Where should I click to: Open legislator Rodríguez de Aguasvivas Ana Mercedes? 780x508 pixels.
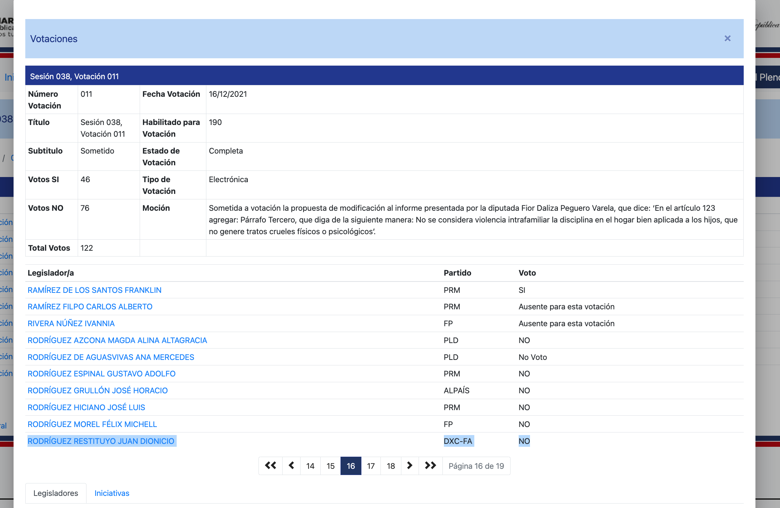(x=111, y=357)
